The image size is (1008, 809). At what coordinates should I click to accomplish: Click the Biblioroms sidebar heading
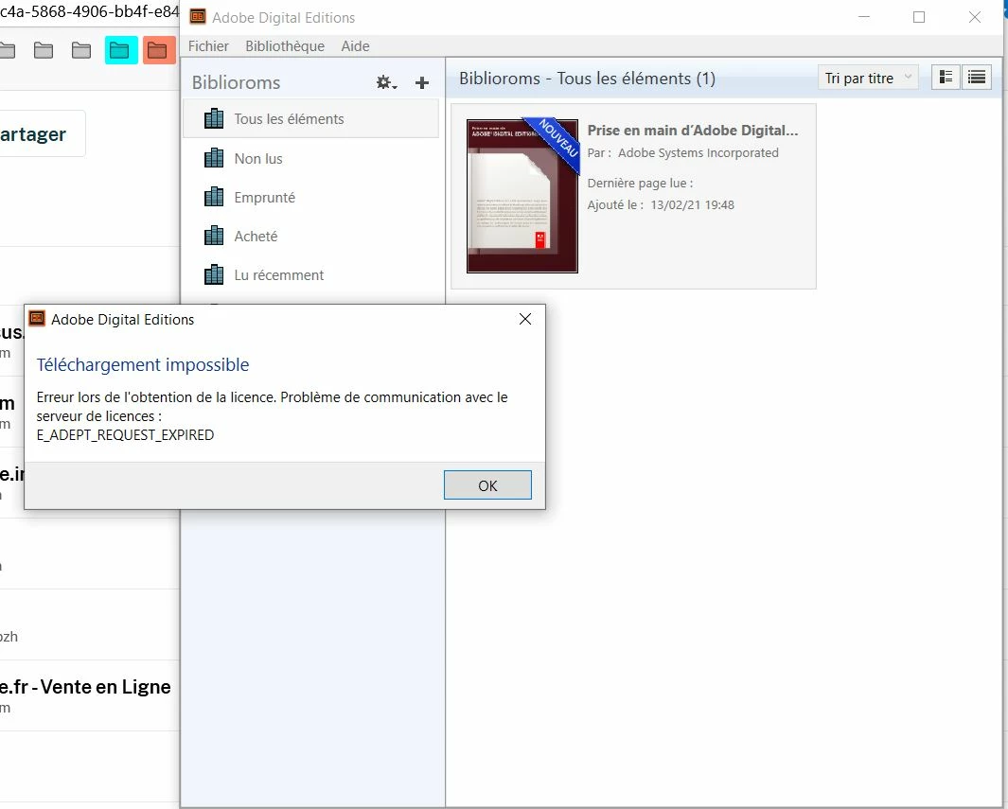(x=236, y=82)
